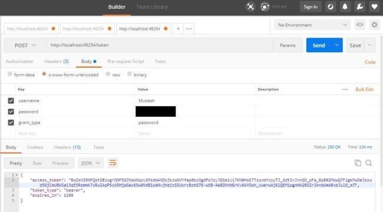Click the new row Value field
This screenshot has width=383, height=212.
point(196,133)
